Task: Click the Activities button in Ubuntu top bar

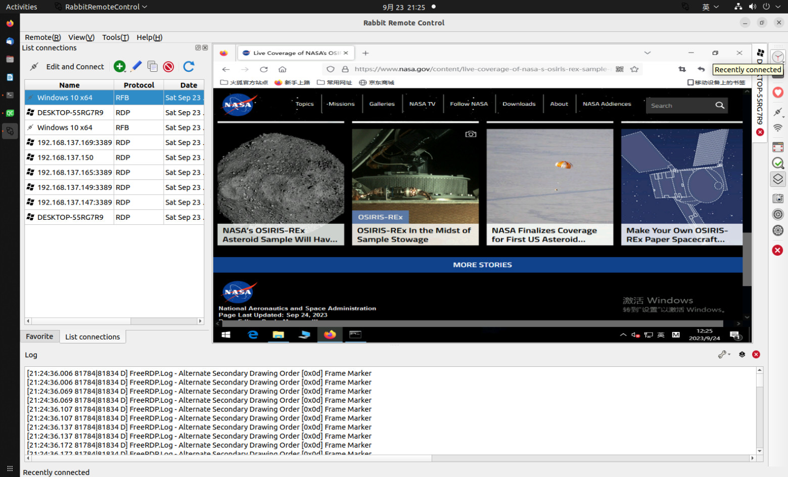Action: [21, 7]
